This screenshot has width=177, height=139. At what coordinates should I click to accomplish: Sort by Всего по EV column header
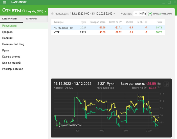click(x=115, y=22)
